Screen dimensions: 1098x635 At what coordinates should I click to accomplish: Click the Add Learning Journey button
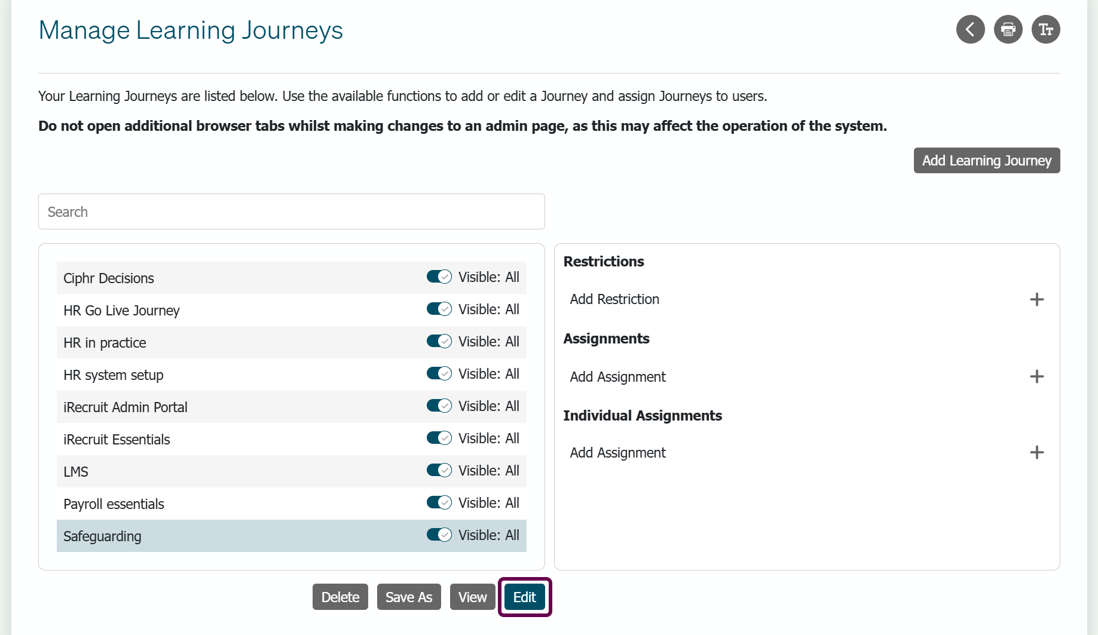click(x=986, y=160)
